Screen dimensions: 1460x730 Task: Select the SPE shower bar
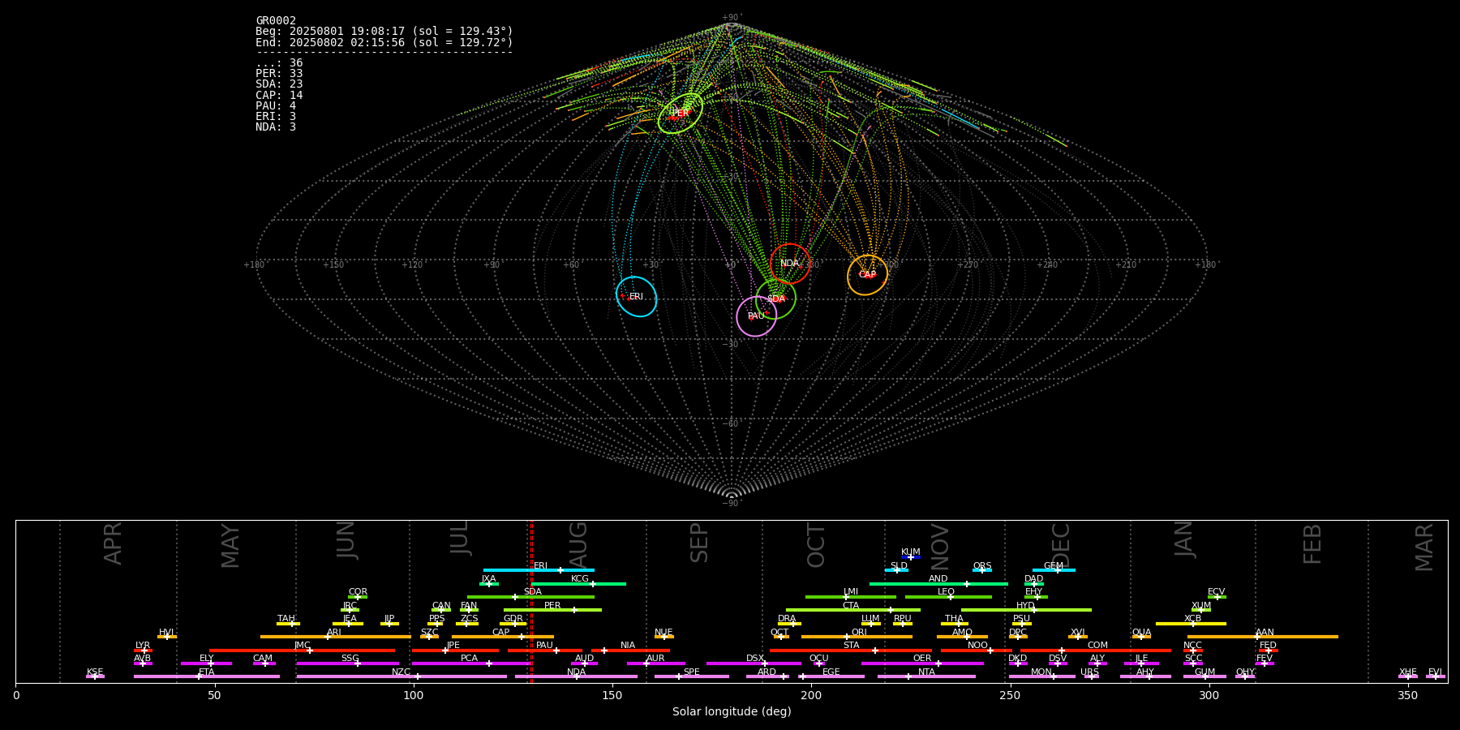(x=692, y=676)
